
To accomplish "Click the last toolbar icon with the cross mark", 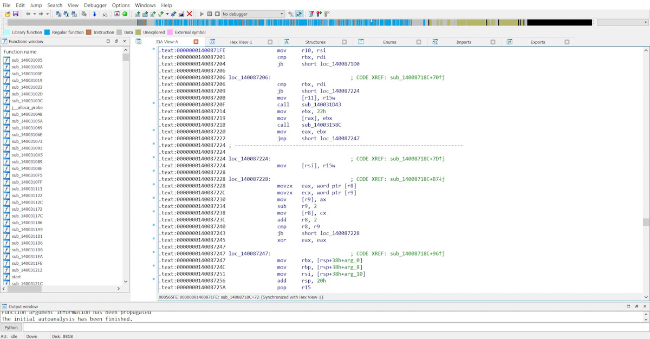I will tap(327, 14).
